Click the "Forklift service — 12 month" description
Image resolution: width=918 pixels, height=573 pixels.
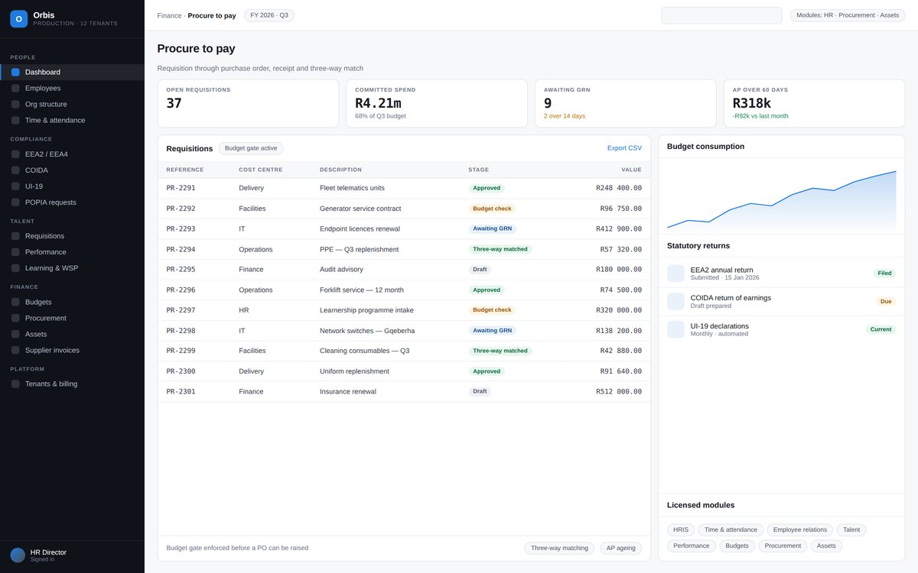362,290
